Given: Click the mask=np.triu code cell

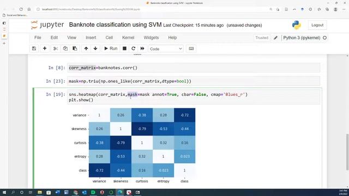Looking at the screenshot, I should (x=194, y=81).
